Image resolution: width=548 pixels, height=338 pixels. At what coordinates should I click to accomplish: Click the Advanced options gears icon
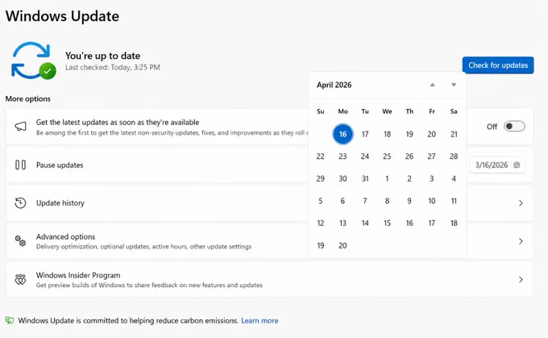(20, 240)
